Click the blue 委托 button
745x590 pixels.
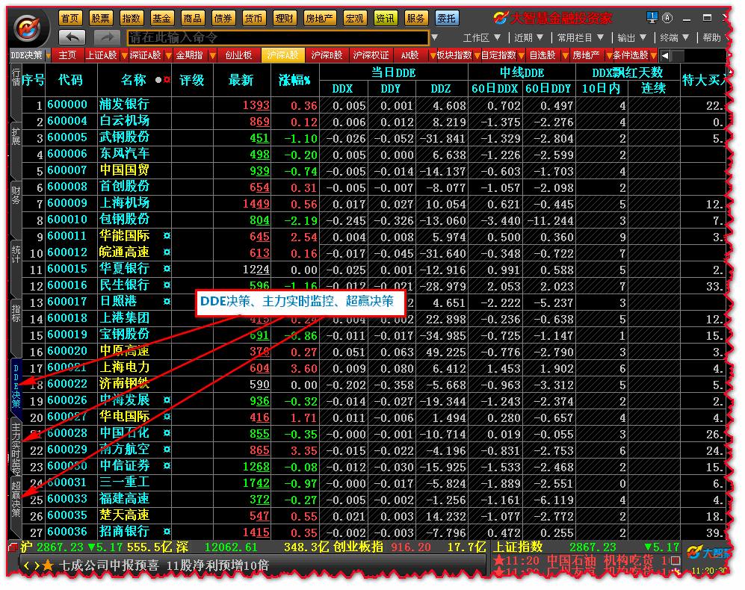click(447, 18)
